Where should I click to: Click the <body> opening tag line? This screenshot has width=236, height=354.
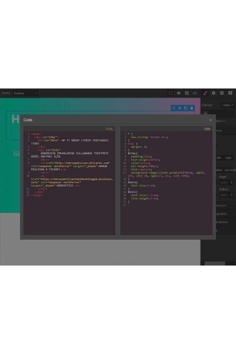click(x=36, y=134)
